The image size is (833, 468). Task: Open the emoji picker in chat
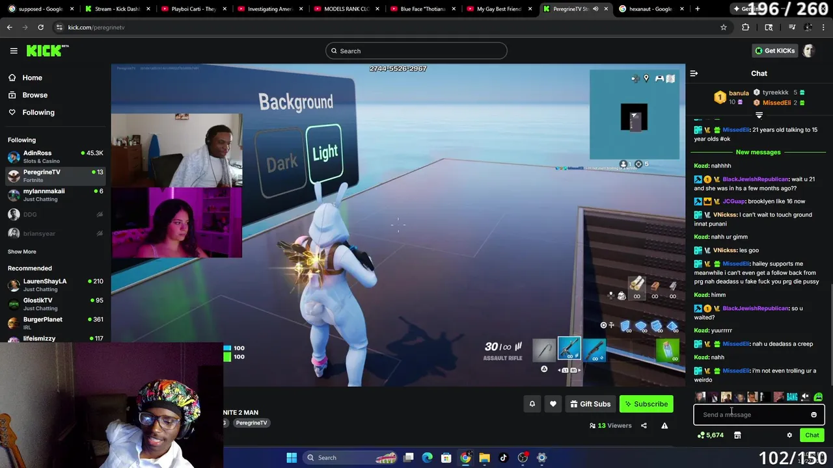[813, 415]
